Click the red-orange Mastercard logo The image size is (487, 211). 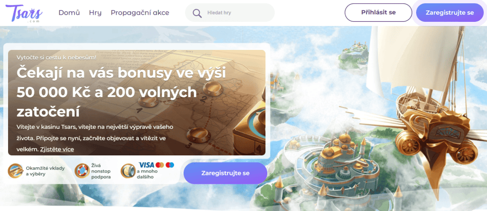[160, 165]
